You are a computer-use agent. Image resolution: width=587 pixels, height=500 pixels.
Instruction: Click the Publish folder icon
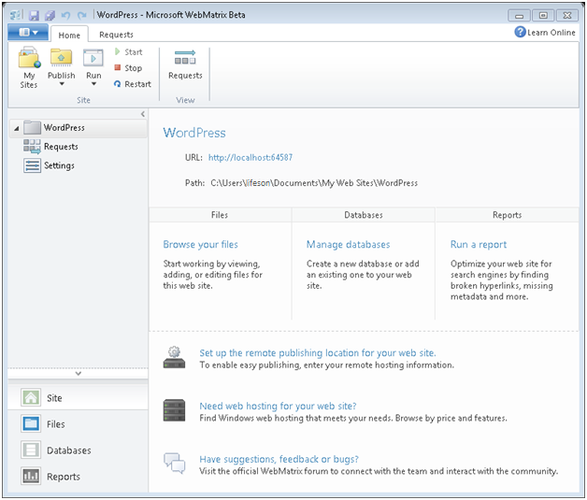click(x=61, y=58)
